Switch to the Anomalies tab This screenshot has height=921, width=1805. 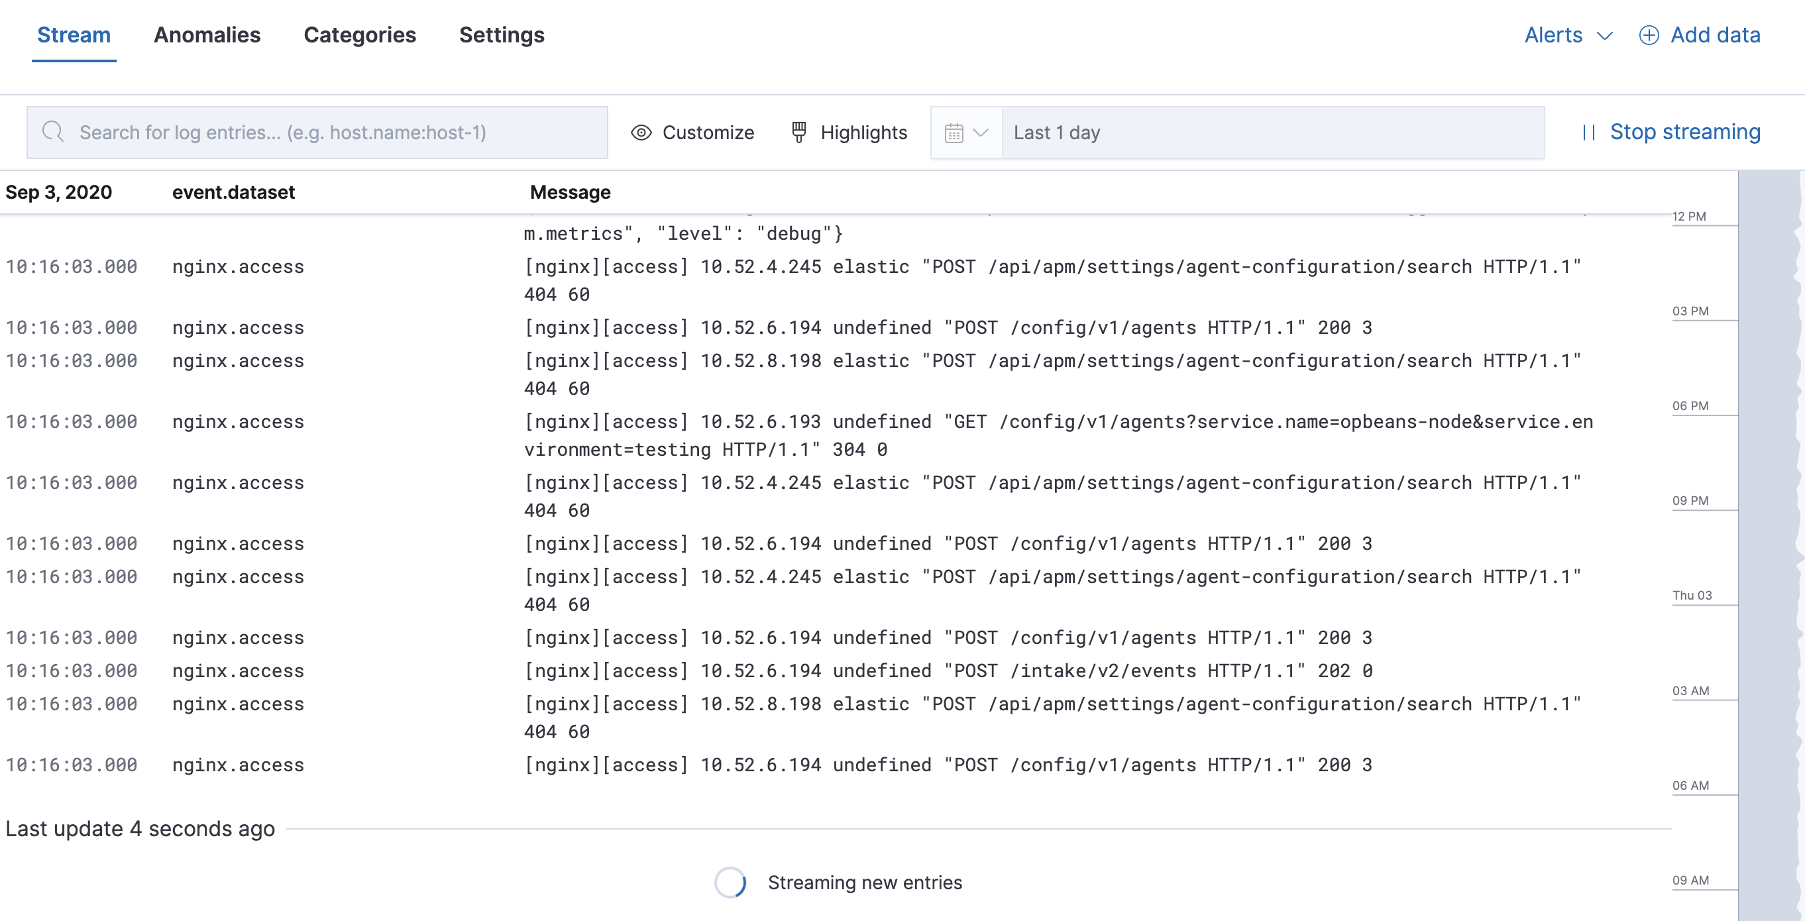point(207,35)
